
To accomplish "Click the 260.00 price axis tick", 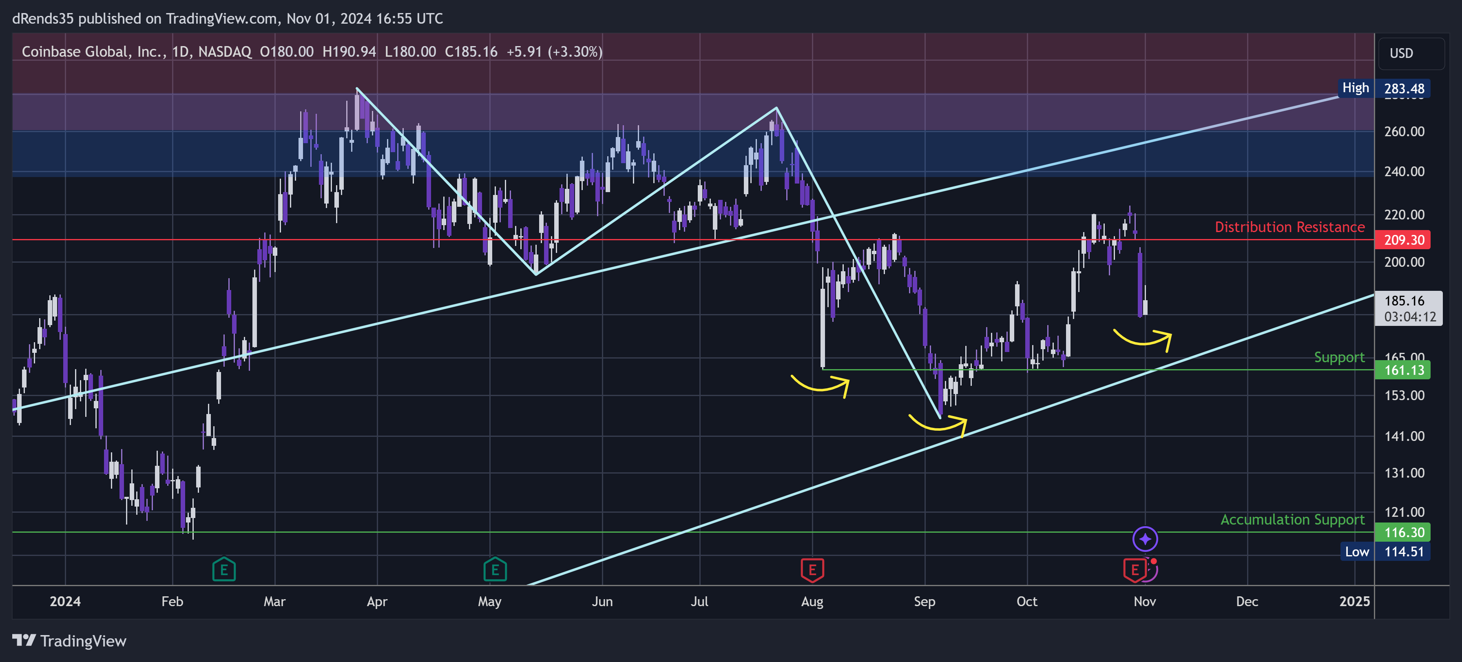I will [1404, 132].
